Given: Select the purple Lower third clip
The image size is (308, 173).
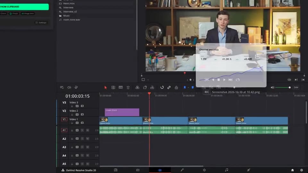Looking at the screenshot, I should (122, 112).
